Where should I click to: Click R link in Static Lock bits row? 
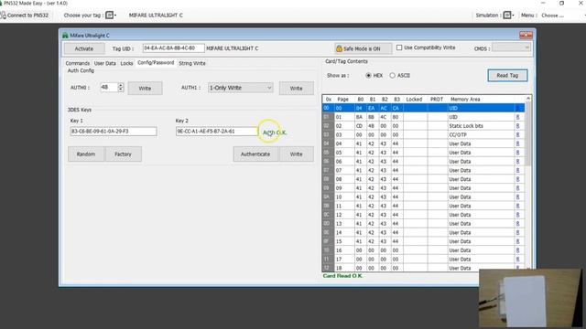click(x=517, y=126)
